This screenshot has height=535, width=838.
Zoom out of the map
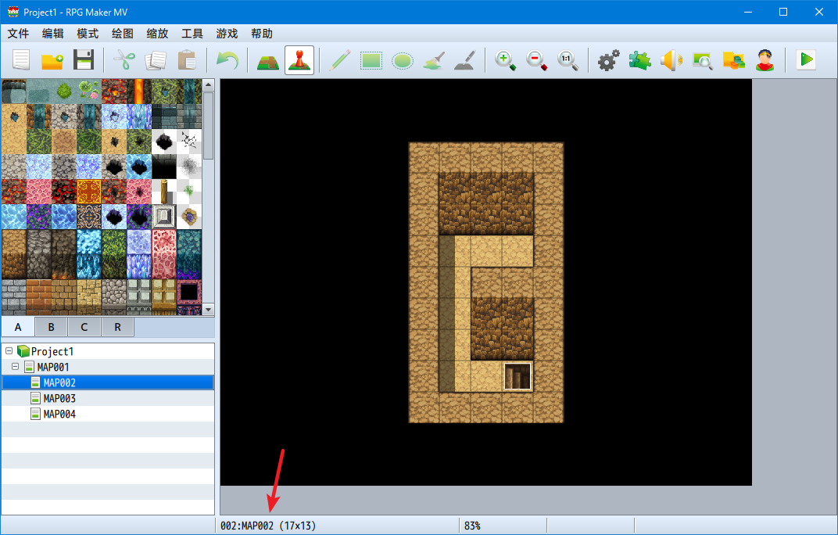coord(536,59)
